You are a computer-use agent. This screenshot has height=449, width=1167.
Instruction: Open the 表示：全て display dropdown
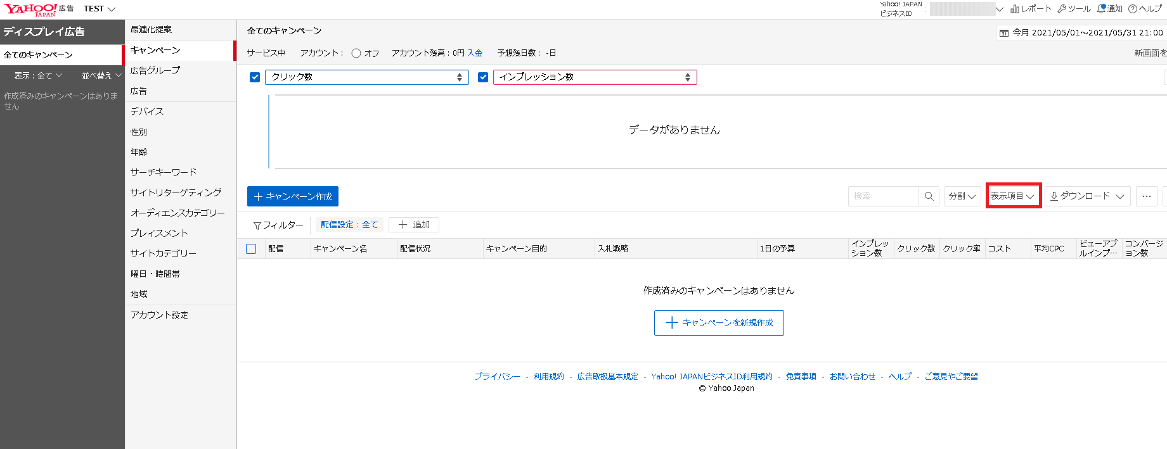[38, 75]
